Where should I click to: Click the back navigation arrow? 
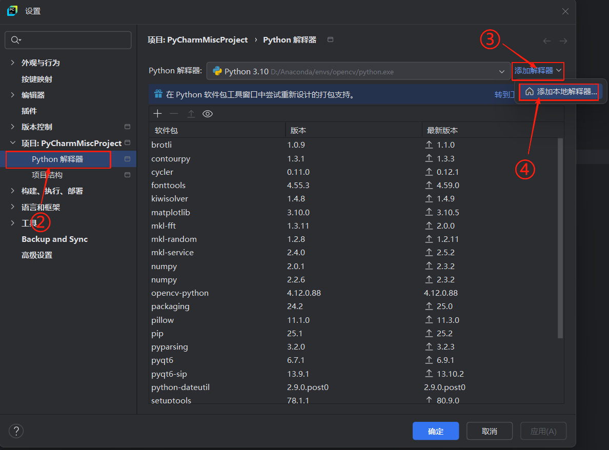pos(547,41)
